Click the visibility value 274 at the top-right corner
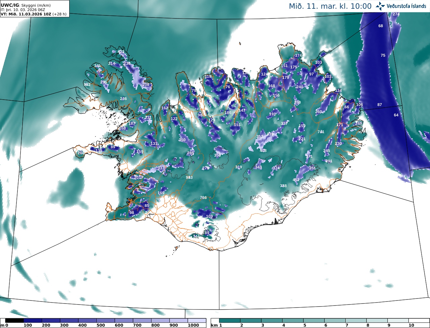Screen dimensions: 430x328 pos(396,14)
